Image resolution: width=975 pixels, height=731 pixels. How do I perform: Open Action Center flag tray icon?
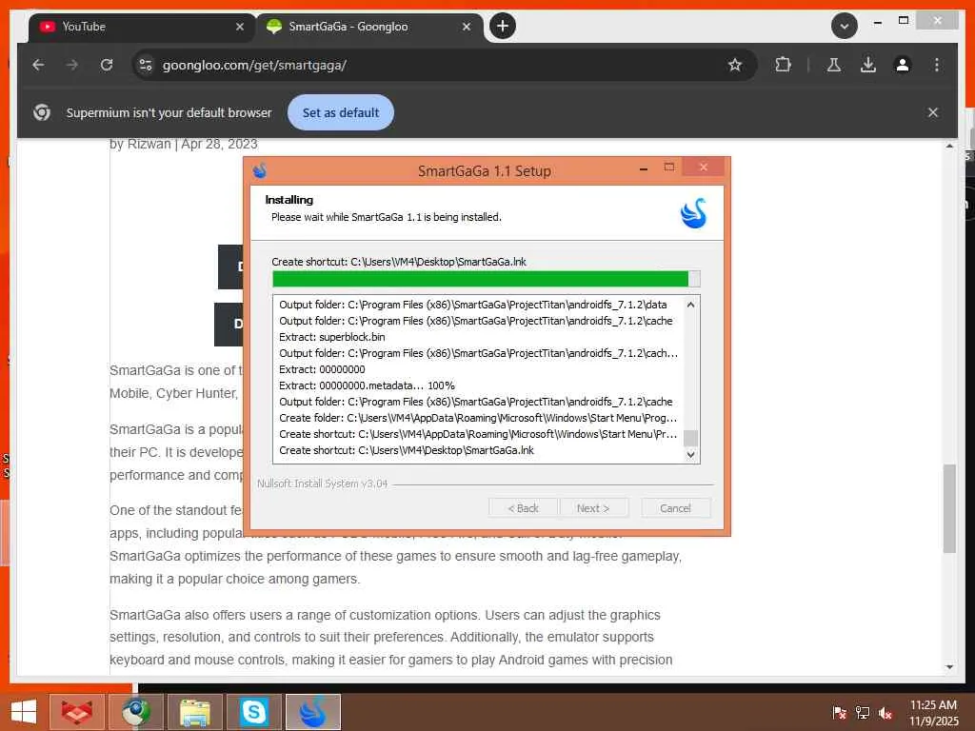839,712
